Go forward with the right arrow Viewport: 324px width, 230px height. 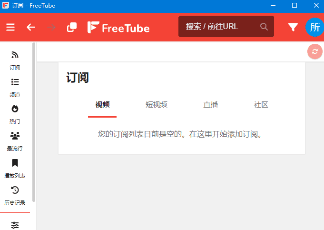coord(51,27)
